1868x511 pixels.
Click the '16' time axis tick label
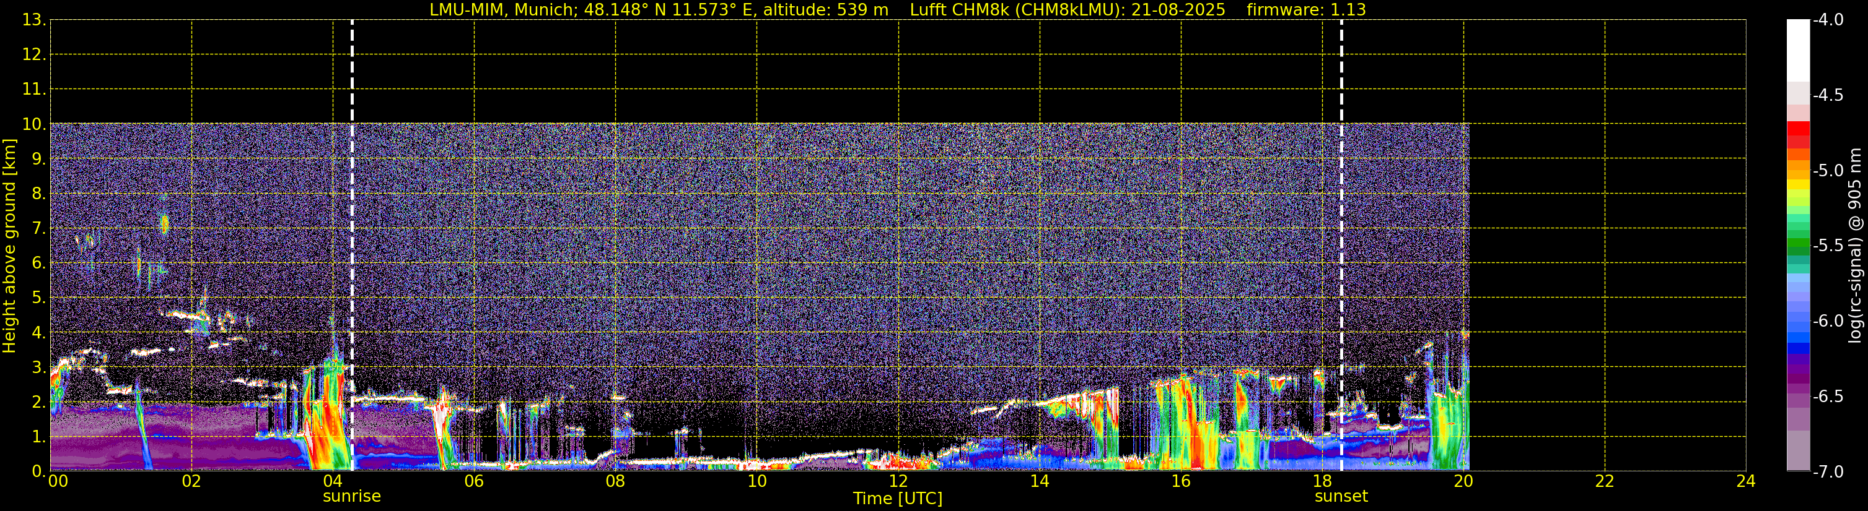tap(1180, 481)
